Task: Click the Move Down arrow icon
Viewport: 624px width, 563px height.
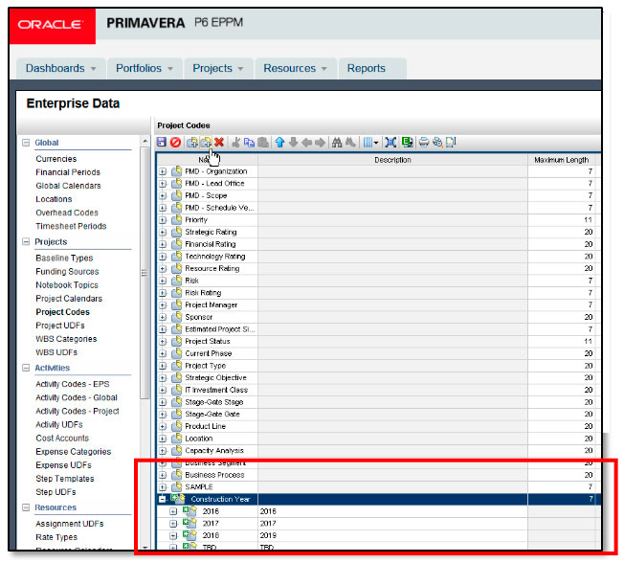Action: pos(293,142)
